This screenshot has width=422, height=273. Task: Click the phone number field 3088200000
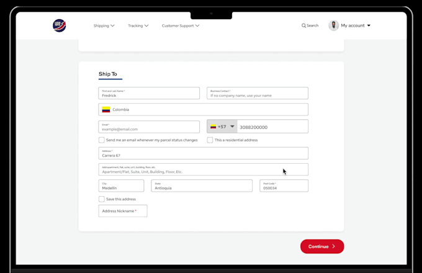click(x=272, y=127)
